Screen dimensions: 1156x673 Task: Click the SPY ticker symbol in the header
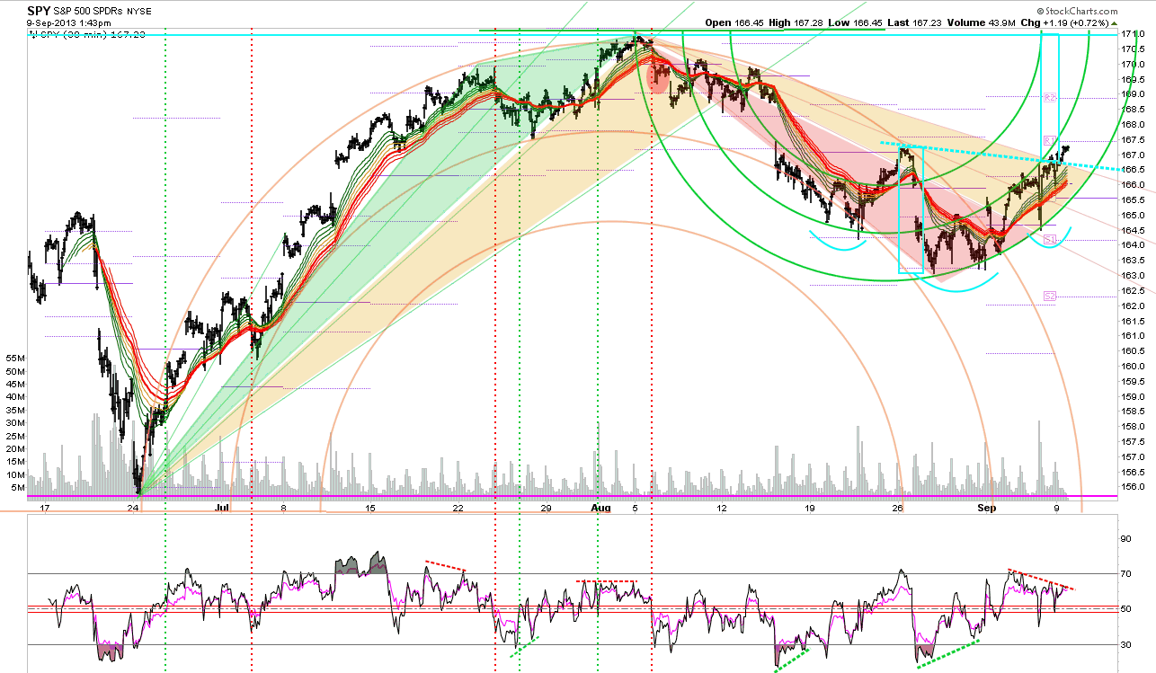click(38, 11)
